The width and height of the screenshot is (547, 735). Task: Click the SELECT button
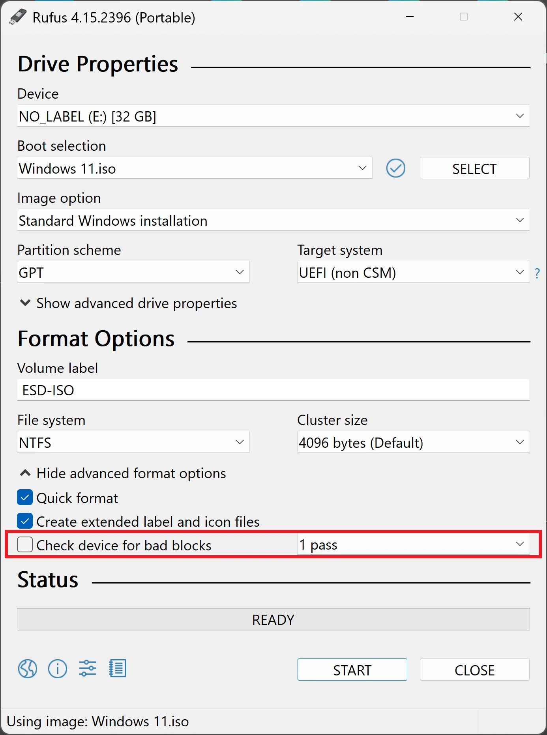tap(474, 168)
